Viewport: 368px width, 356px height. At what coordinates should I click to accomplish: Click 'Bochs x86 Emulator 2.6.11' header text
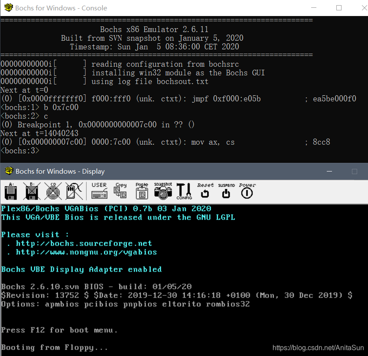pyautogui.click(x=154, y=29)
